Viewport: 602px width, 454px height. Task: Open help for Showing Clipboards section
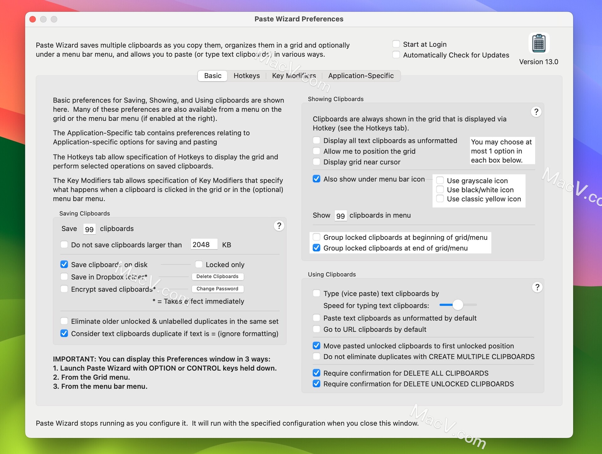[536, 112]
